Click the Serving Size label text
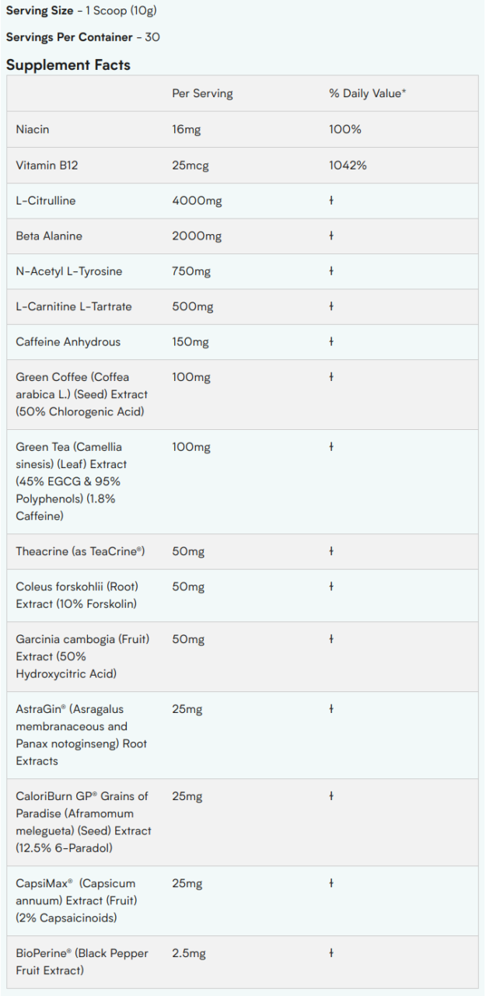This screenshot has height=996, width=486. 39,12
